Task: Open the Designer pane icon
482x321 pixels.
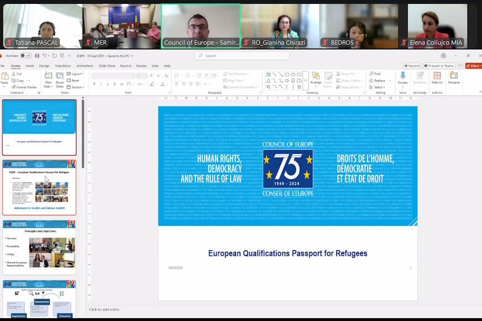Action: [454, 76]
